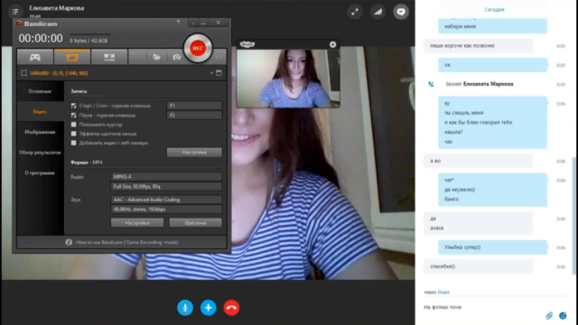This screenshot has width=578, height=325.
Task: Open Изображения settings tab
Action: 40,132
